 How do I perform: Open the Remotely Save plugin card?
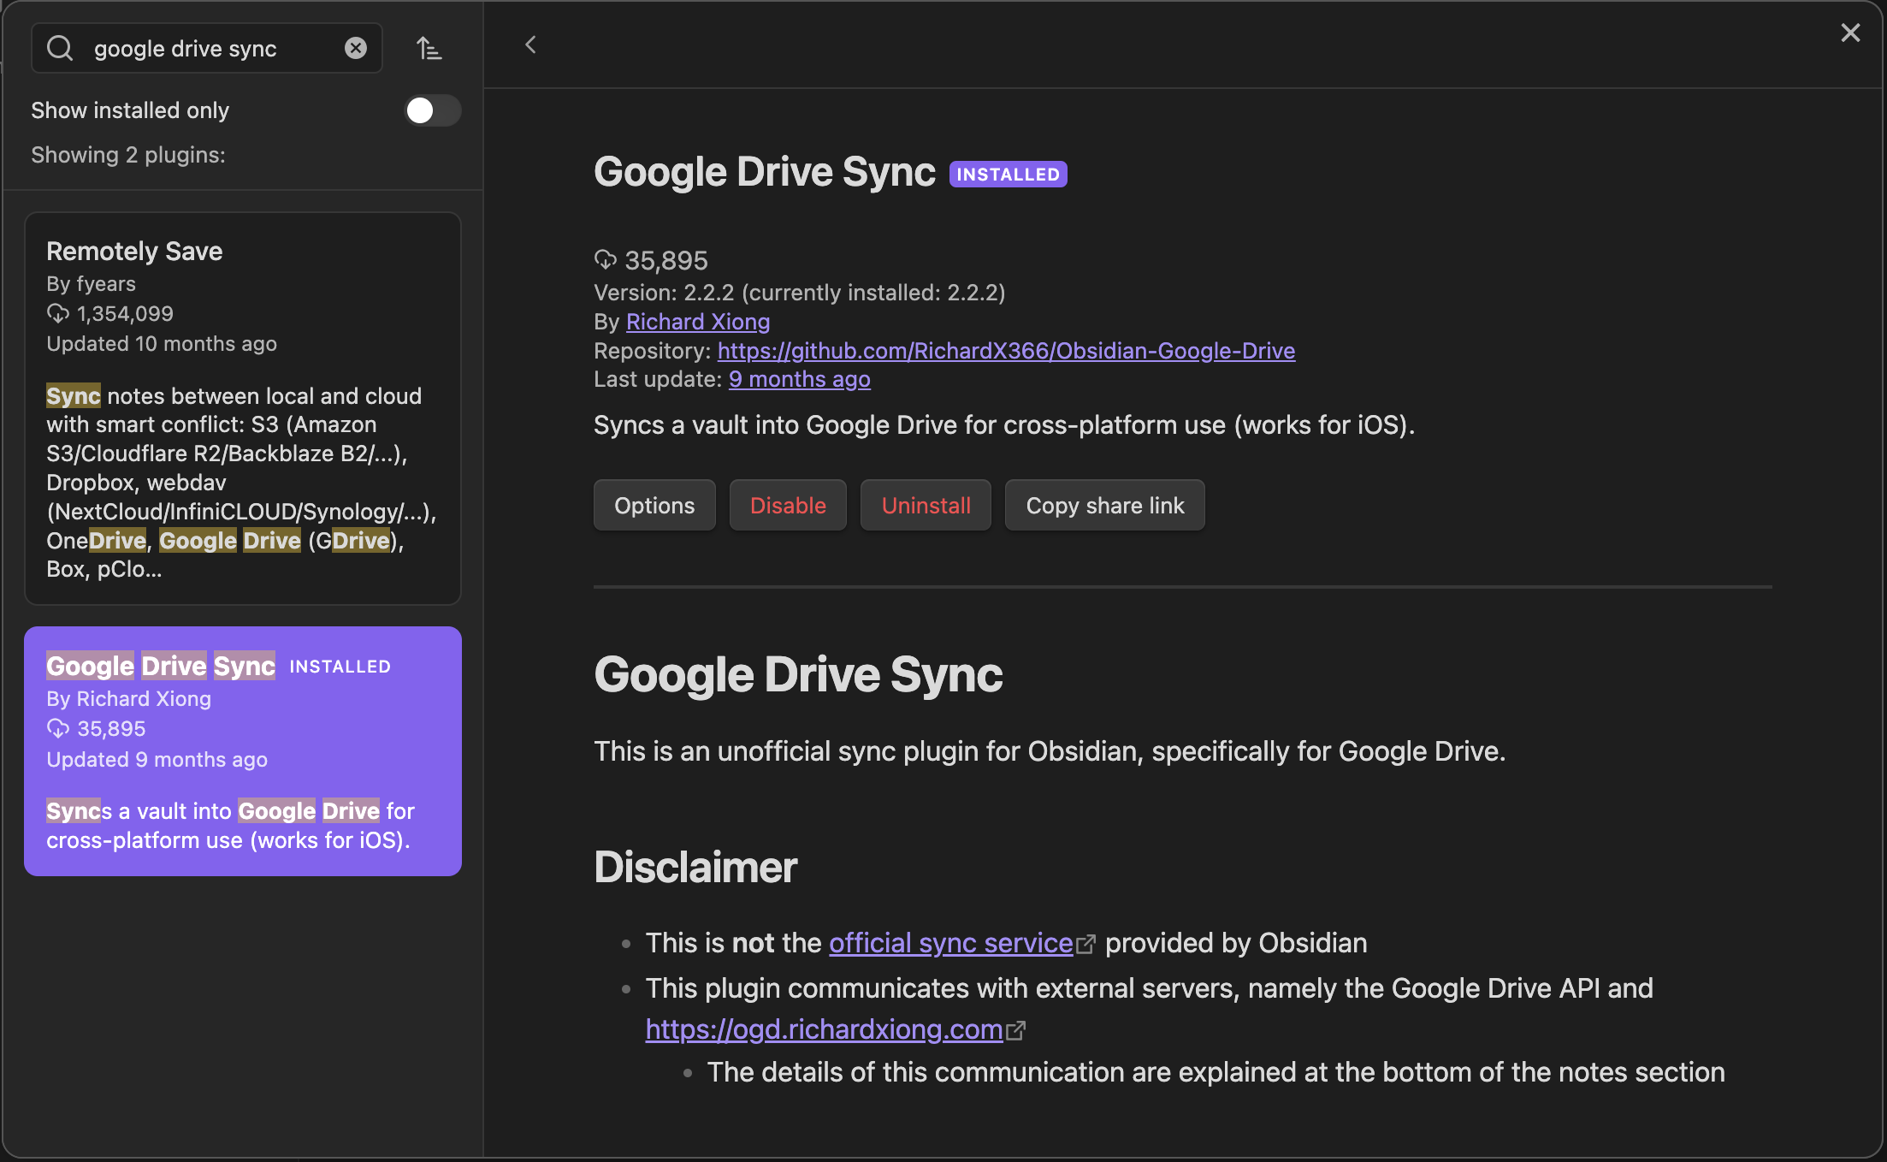243,408
